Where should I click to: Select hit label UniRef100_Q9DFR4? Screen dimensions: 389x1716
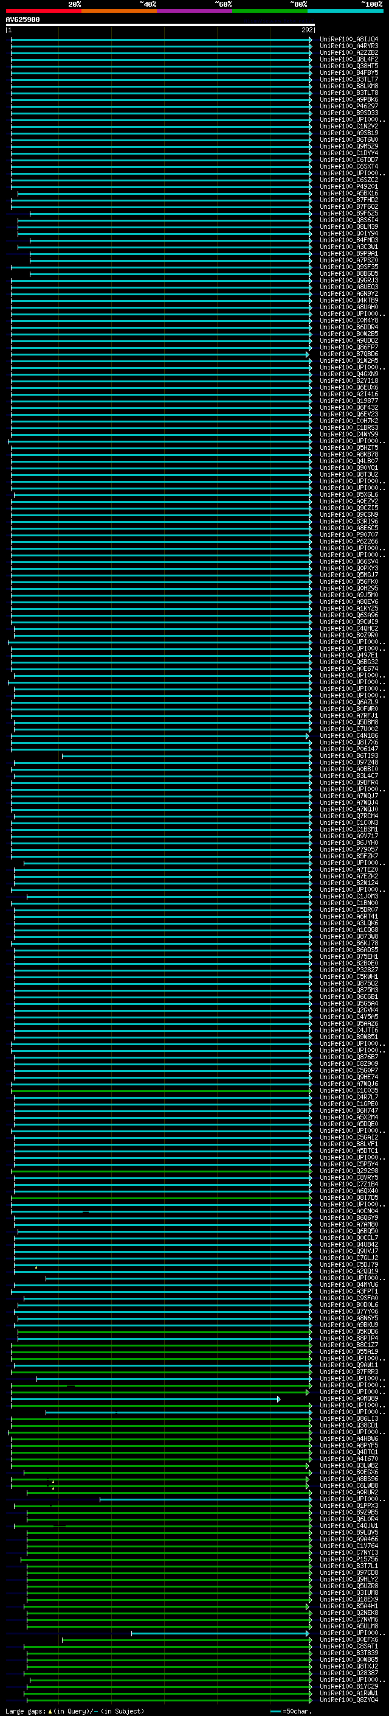[349, 782]
